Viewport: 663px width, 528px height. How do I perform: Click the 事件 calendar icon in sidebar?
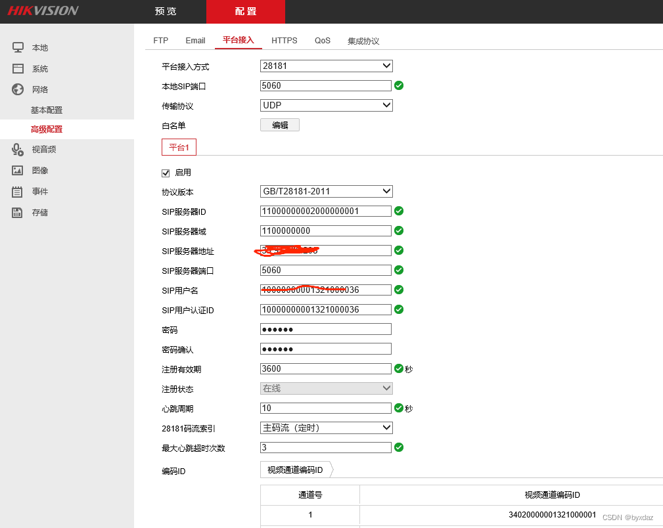17,192
